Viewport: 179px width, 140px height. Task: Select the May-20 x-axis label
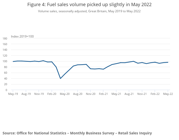pos(65,94)
